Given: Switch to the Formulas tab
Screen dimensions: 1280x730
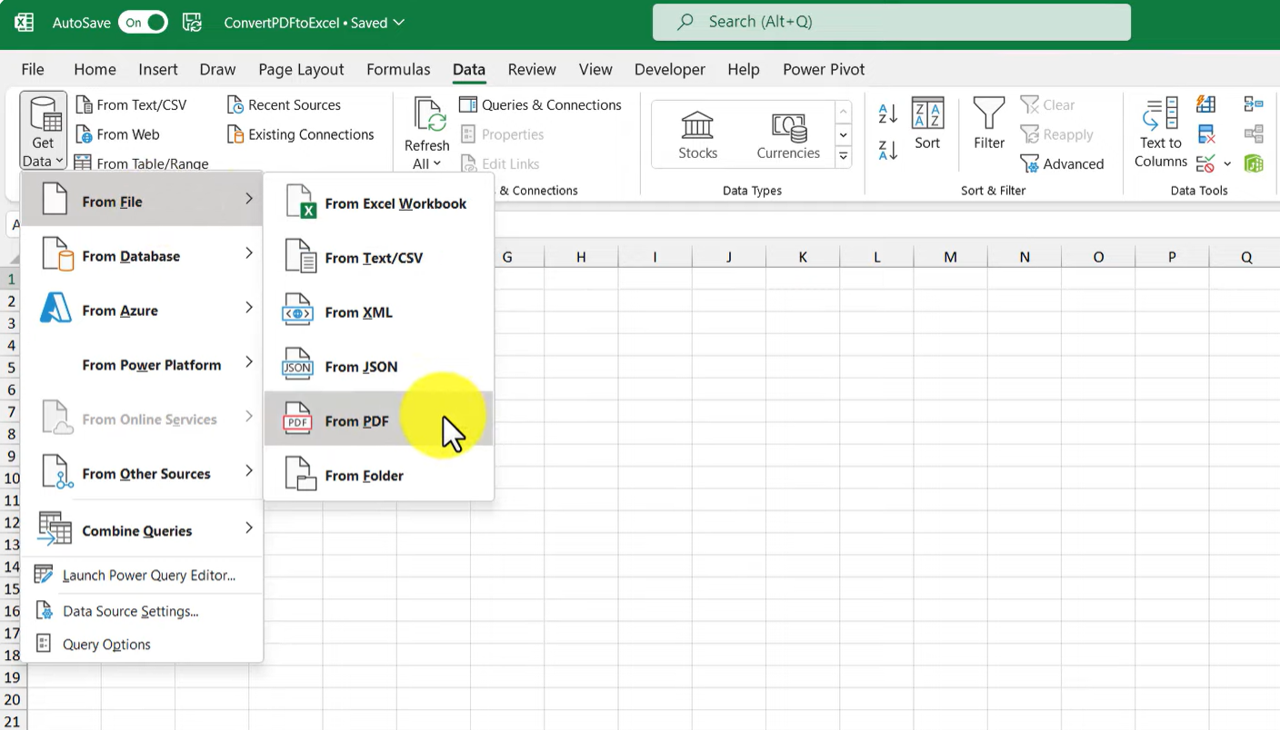Looking at the screenshot, I should coord(398,69).
